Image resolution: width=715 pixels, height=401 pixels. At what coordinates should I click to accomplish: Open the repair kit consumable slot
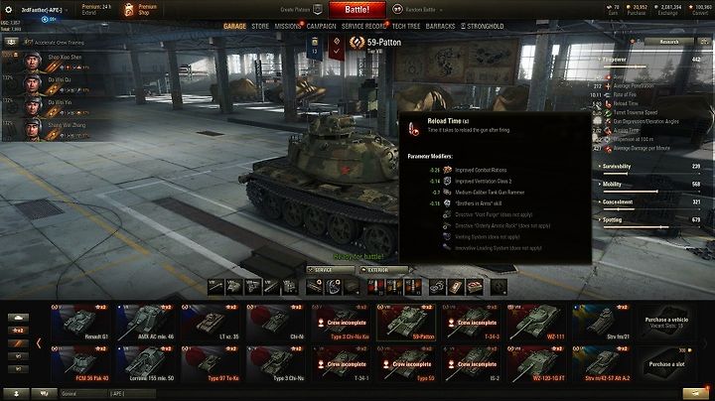coord(437,287)
